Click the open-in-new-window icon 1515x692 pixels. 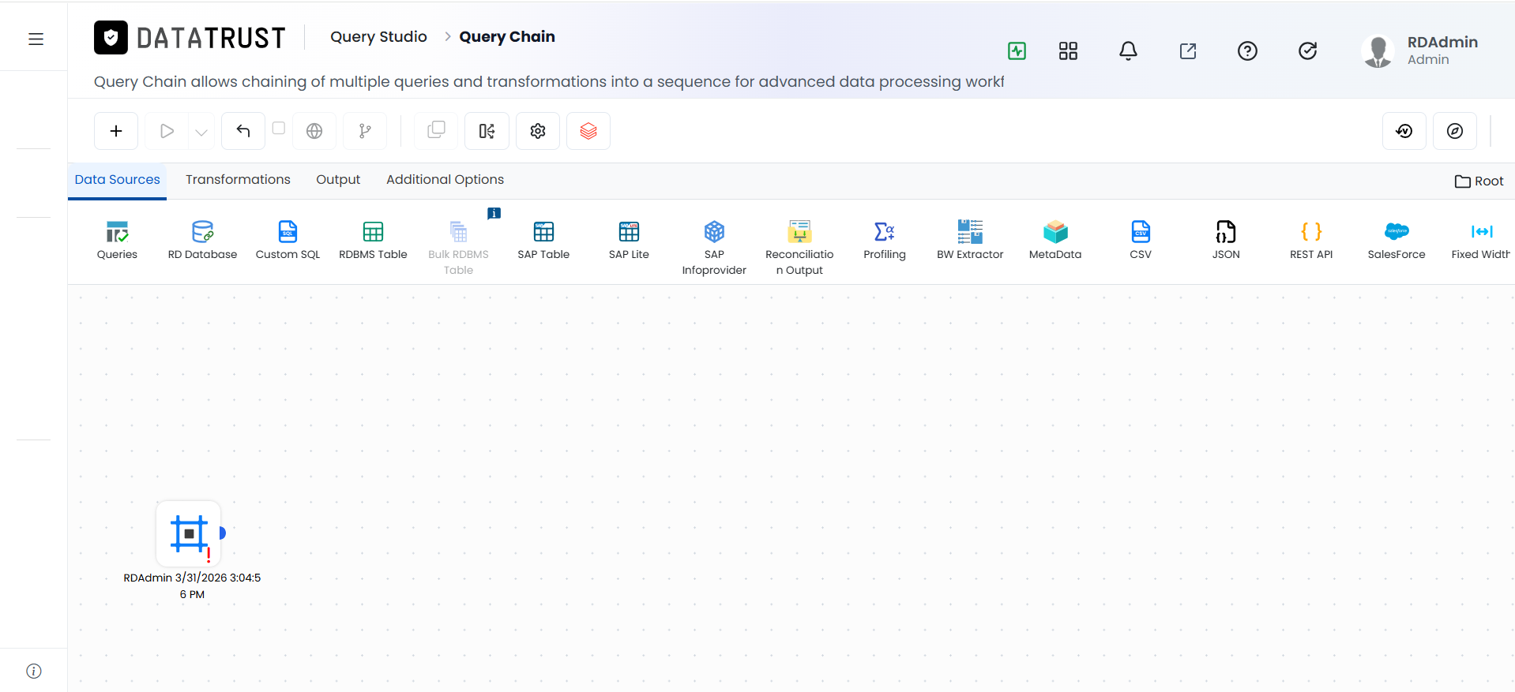[1188, 51]
